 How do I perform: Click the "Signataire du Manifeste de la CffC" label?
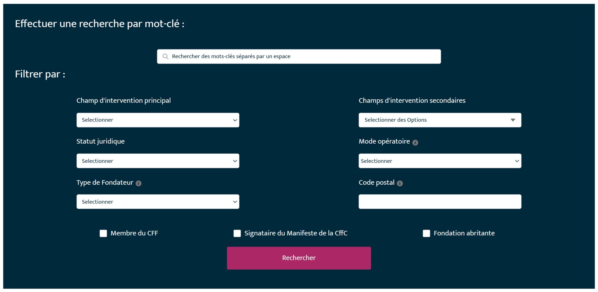click(296, 233)
